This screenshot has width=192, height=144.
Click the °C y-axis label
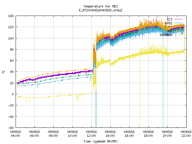point(4,72)
